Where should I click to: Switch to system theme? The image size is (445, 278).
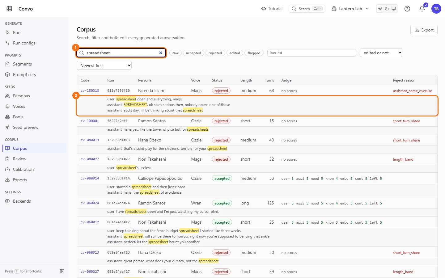394,9
